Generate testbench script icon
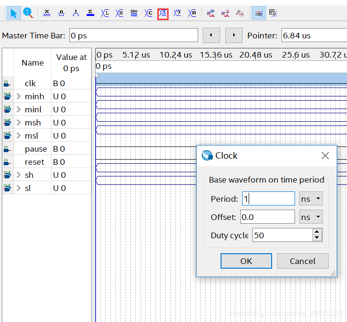Screen dimensions: 347x322 point(240,13)
